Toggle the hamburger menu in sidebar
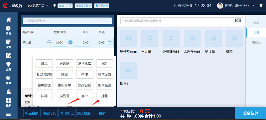266x120 pixels. coord(9,114)
